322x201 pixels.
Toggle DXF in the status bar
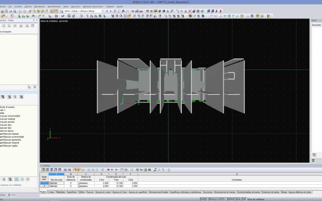click(x=244, y=199)
